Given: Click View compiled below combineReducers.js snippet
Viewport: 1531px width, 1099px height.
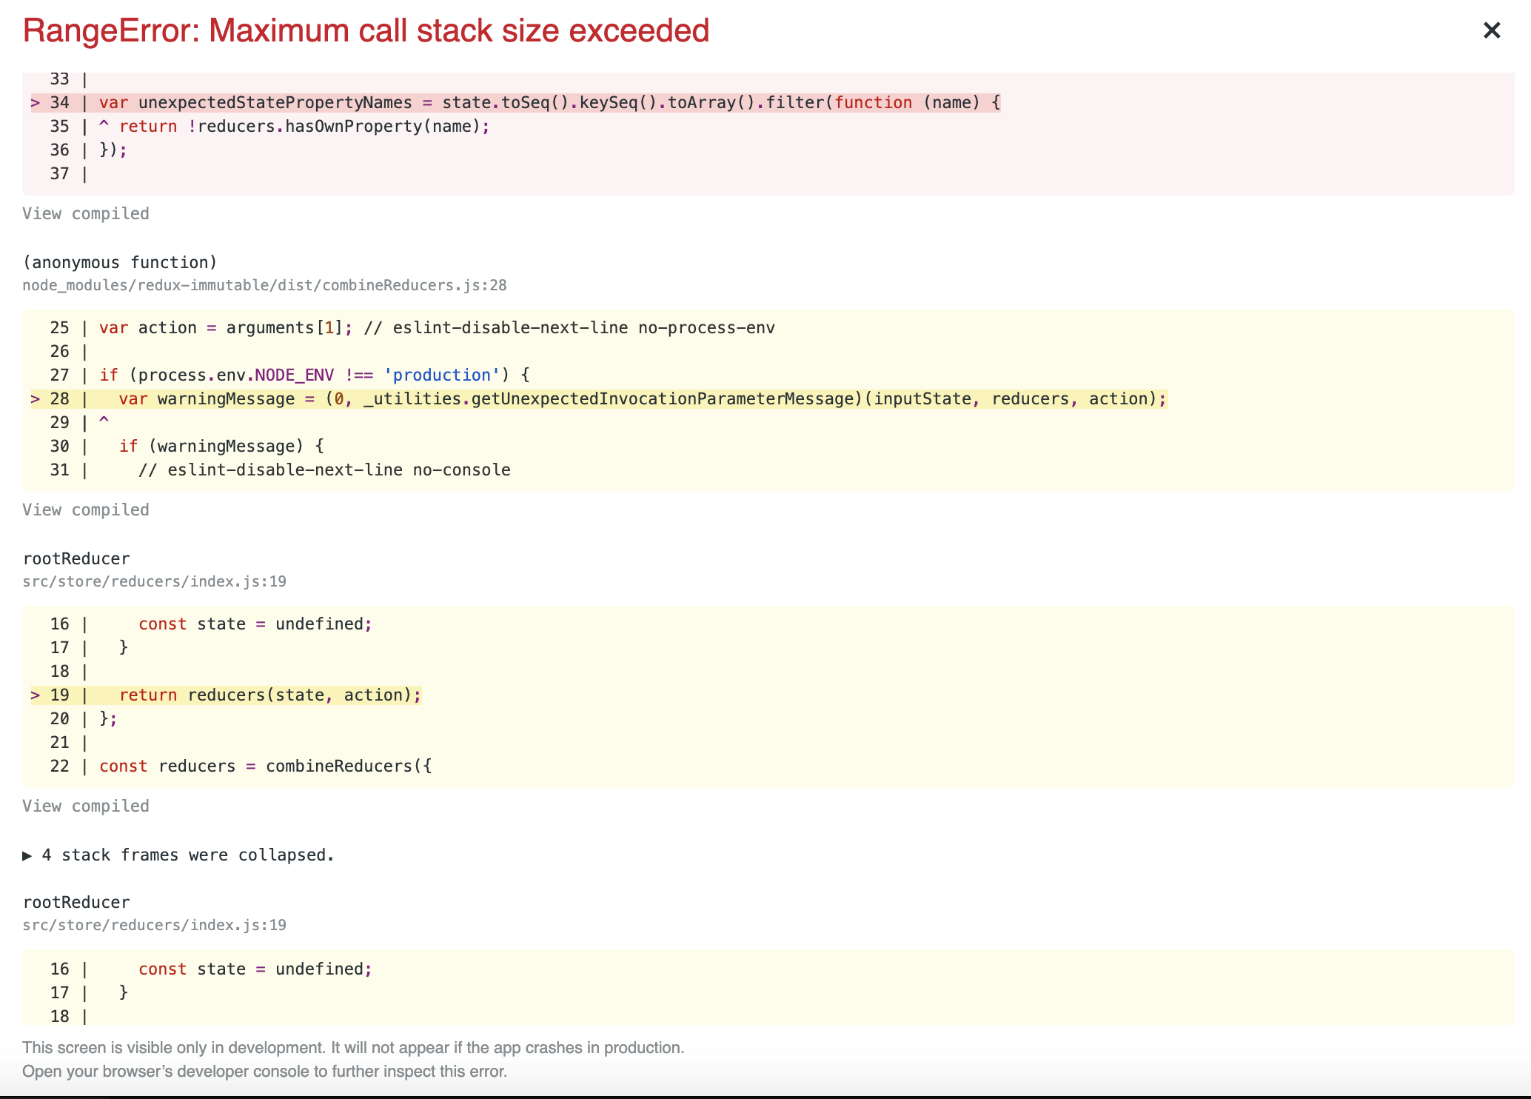Looking at the screenshot, I should [x=86, y=510].
